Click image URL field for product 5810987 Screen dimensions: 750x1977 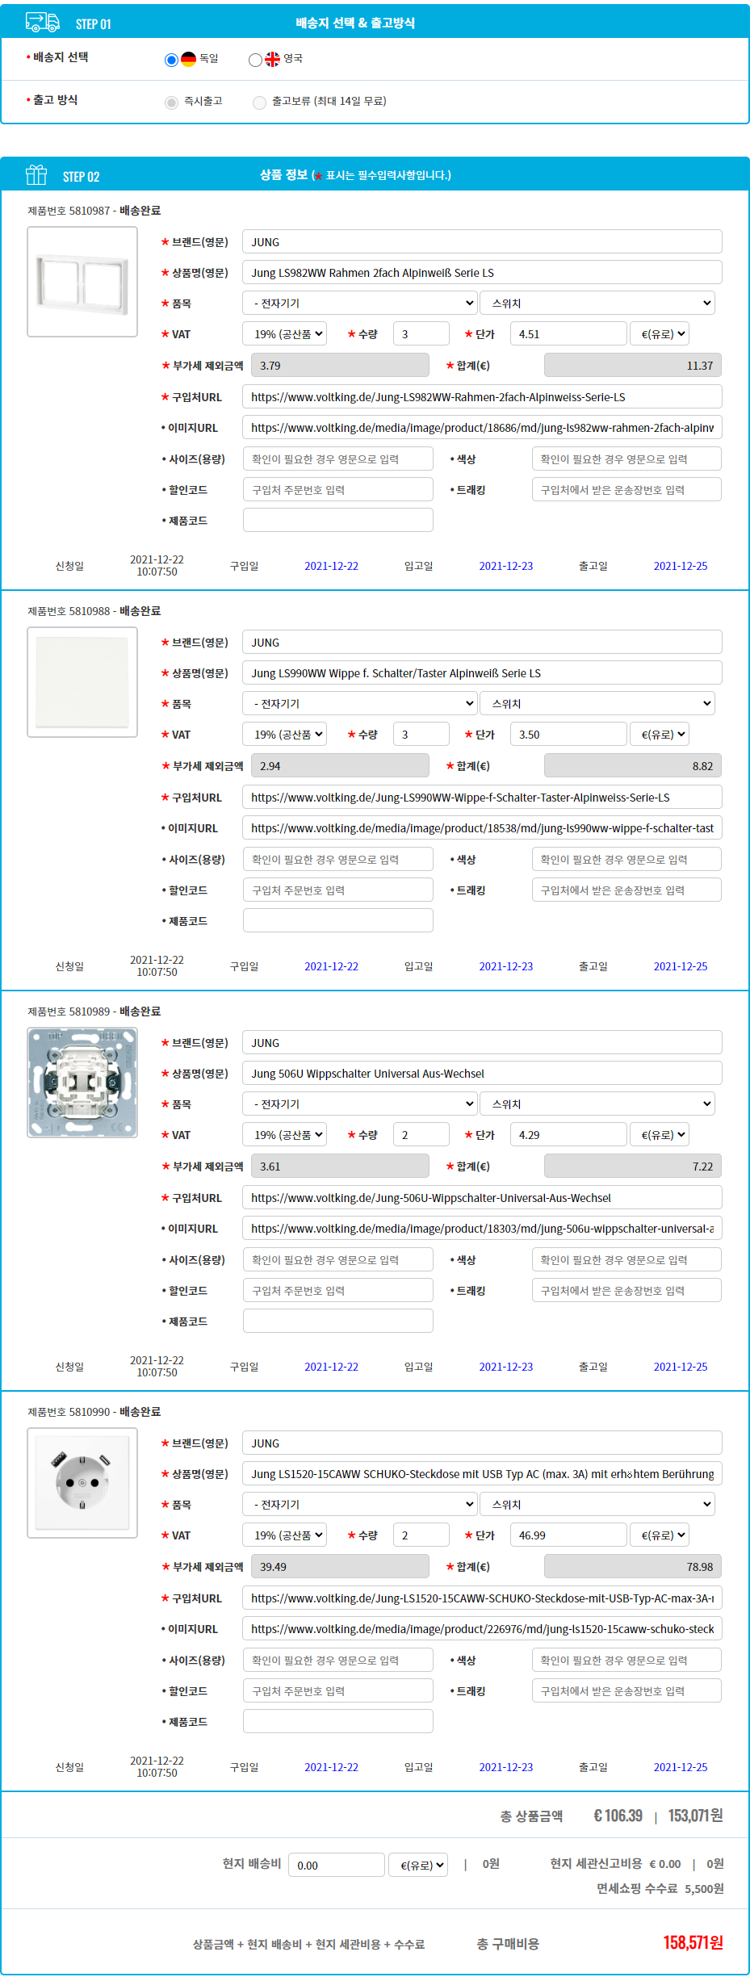coord(482,427)
